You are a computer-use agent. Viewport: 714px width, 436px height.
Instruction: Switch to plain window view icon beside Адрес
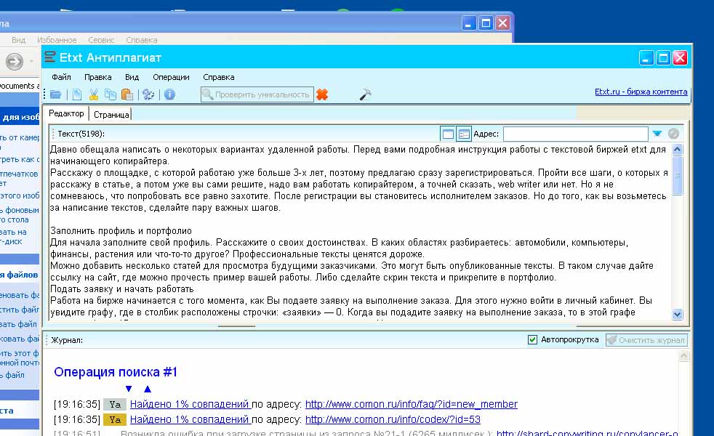[x=448, y=134]
